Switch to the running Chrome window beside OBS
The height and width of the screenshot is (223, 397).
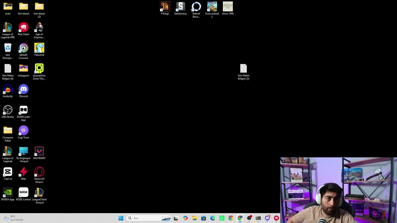point(240,218)
